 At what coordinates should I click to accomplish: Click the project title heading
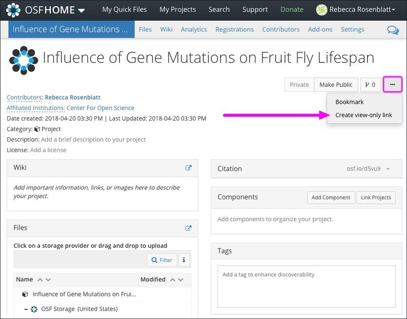point(208,58)
